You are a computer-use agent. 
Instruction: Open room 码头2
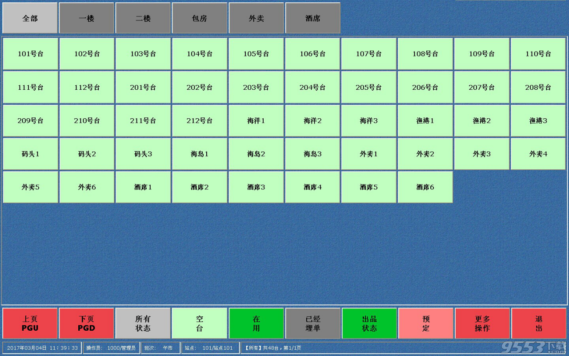[87, 154]
